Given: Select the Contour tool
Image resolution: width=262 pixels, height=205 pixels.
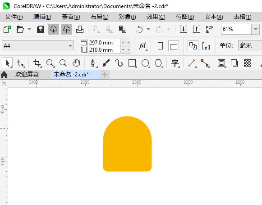Looking at the screenshot, I should click(221, 63).
